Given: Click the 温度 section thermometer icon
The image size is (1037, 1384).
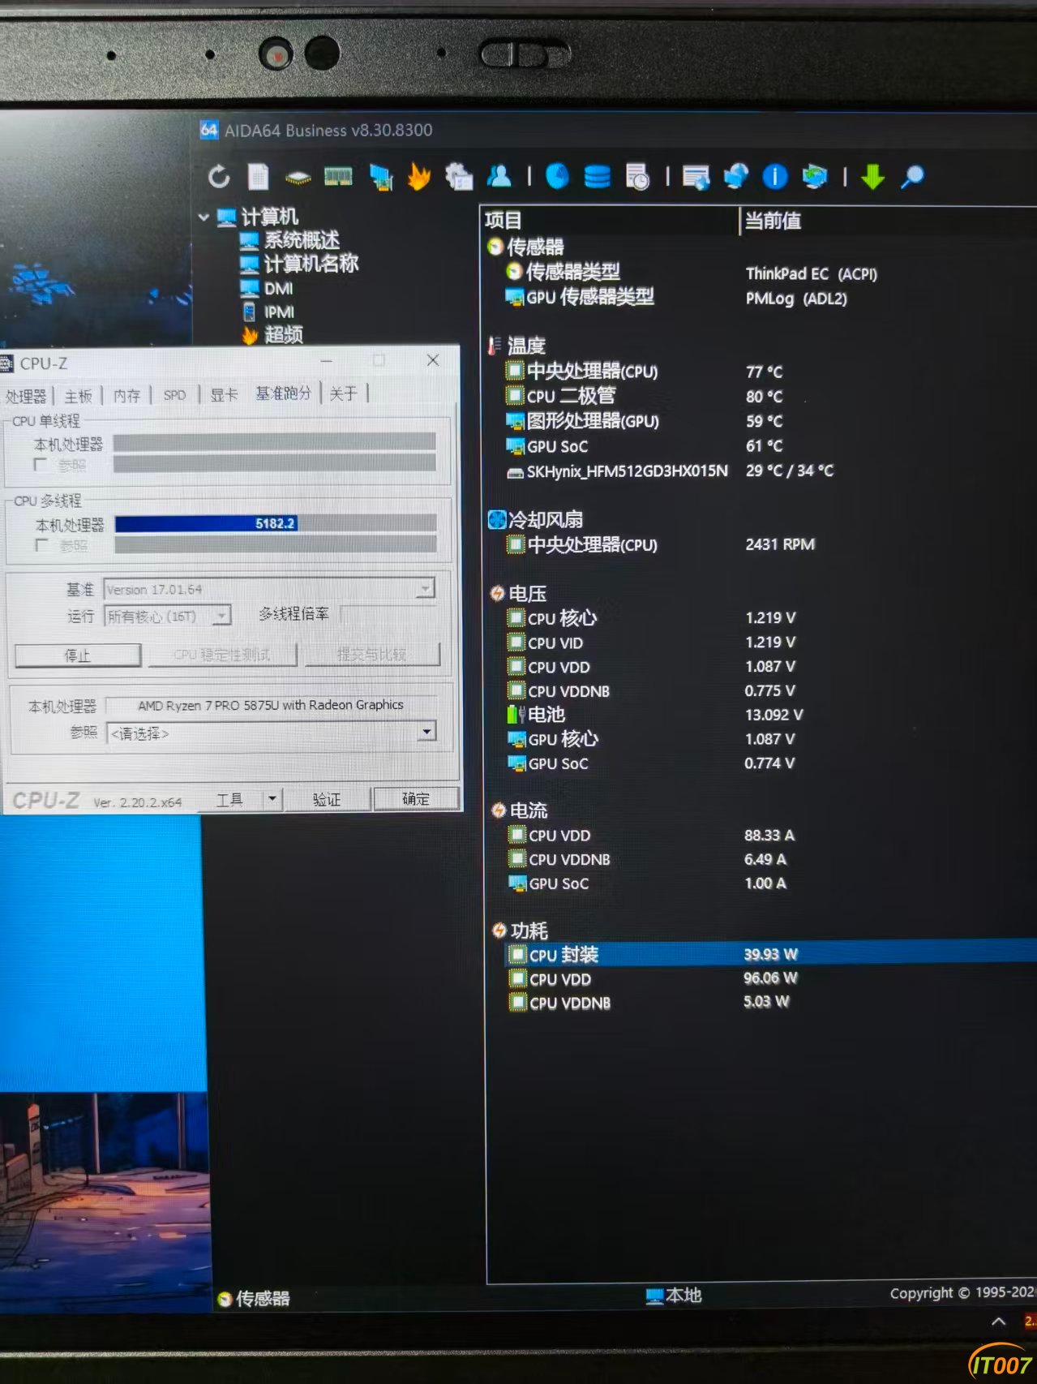Looking at the screenshot, I should [x=495, y=346].
